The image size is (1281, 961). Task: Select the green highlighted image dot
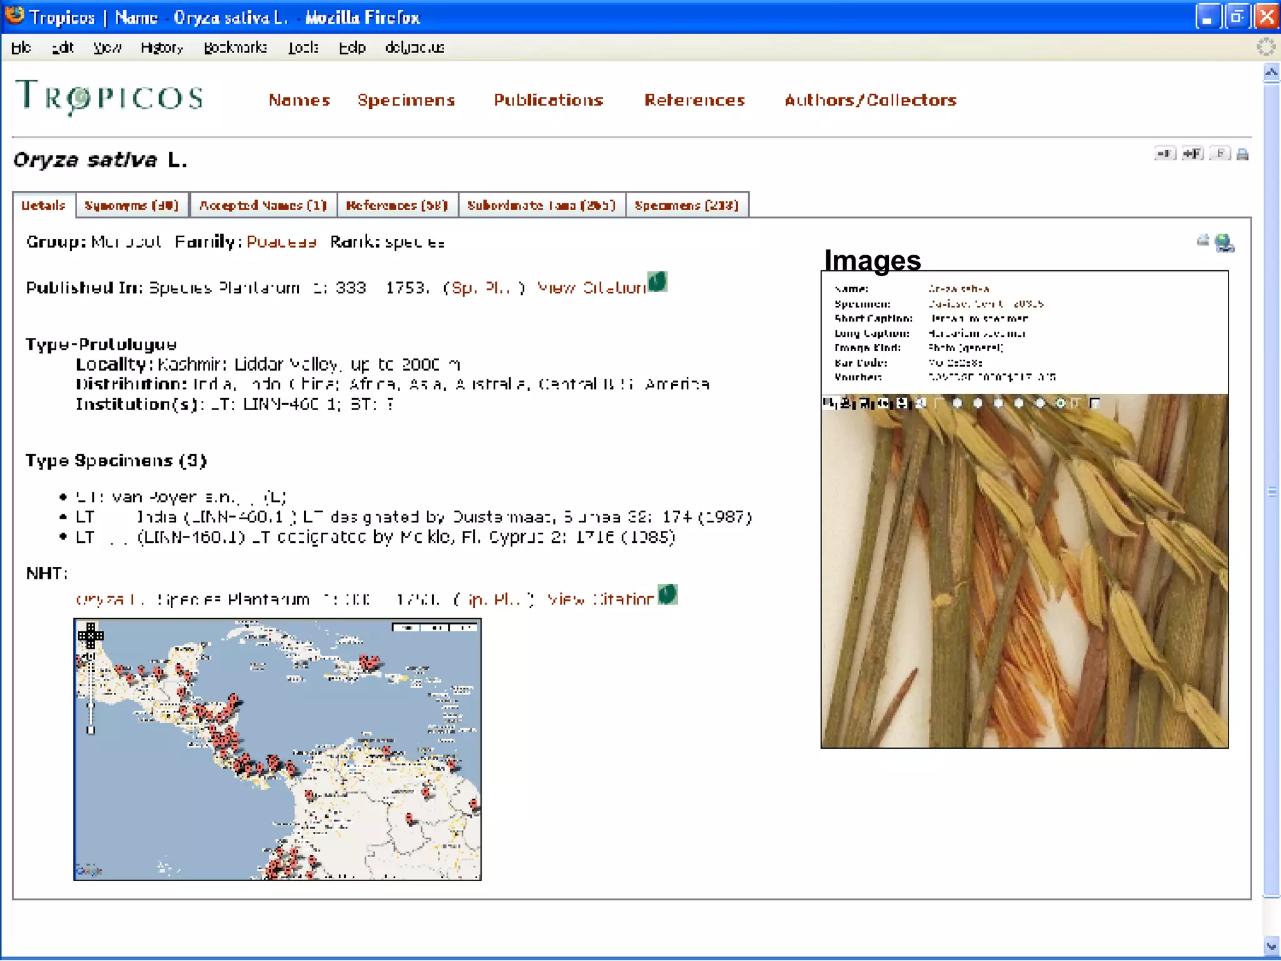1060,403
